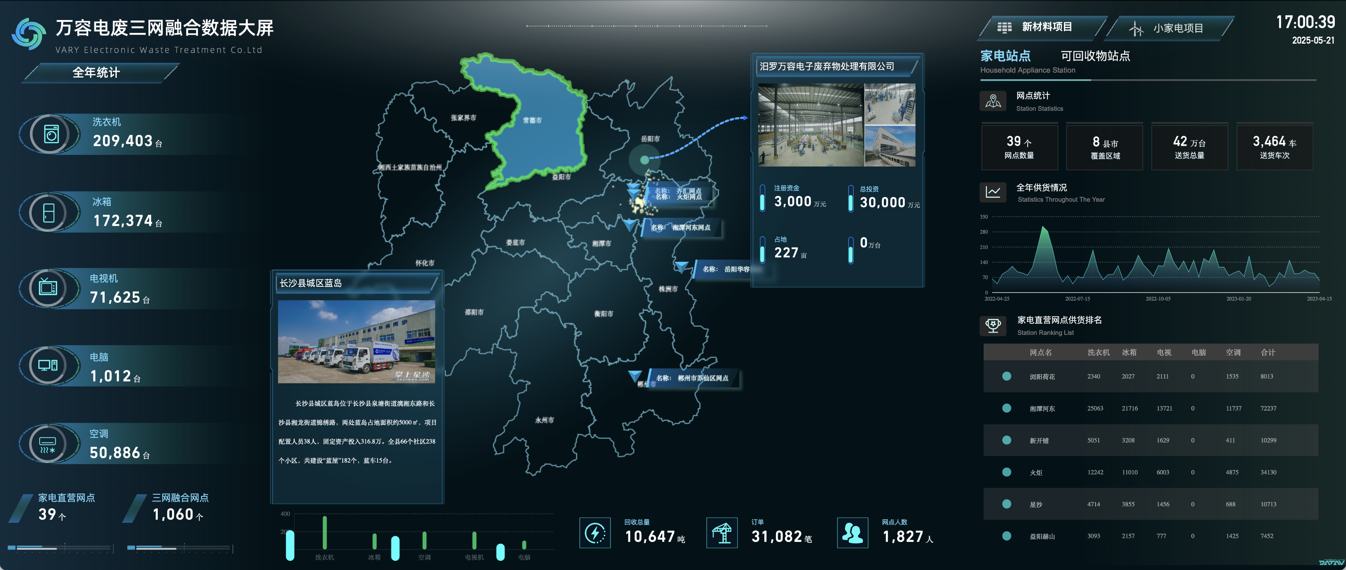
Task: Click the washing machine icon
Action: [x=50, y=134]
